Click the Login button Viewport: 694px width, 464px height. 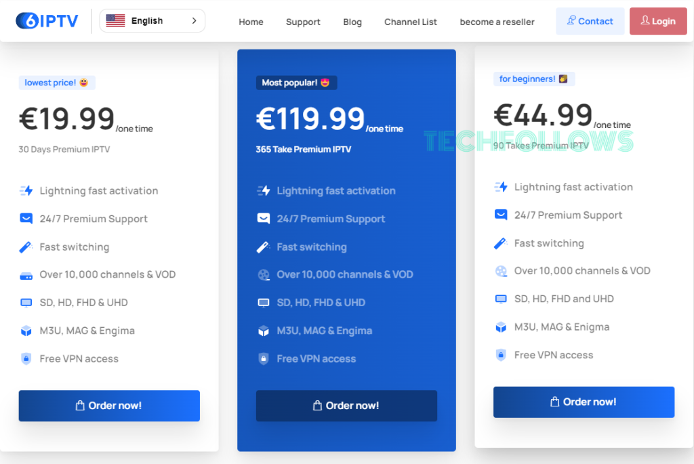658,21
